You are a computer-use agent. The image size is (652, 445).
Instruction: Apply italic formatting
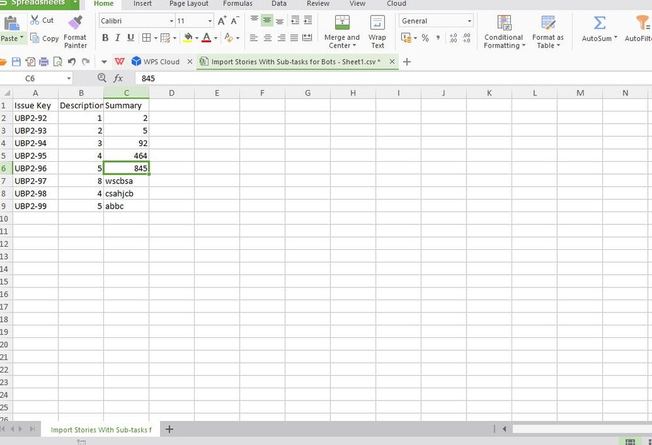click(118, 38)
